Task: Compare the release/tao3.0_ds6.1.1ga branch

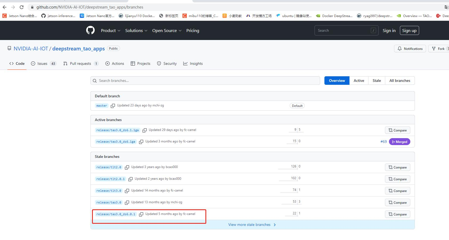Action: [x=398, y=130]
